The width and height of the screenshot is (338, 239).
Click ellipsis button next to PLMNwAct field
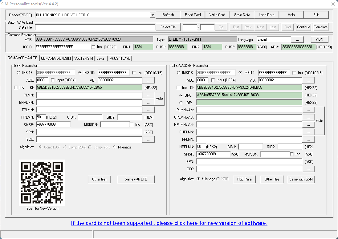(308, 110)
